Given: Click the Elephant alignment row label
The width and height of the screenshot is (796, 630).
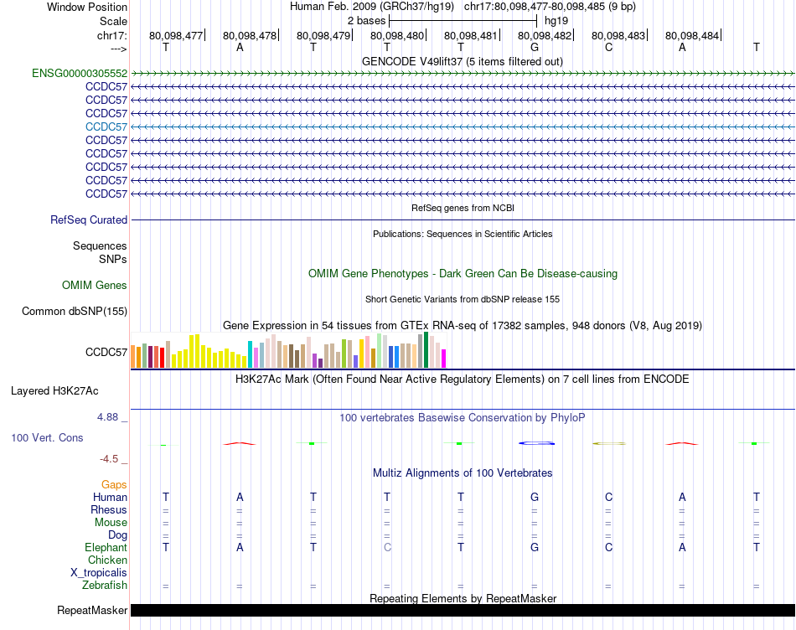Looking at the screenshot, I should 106,547.
